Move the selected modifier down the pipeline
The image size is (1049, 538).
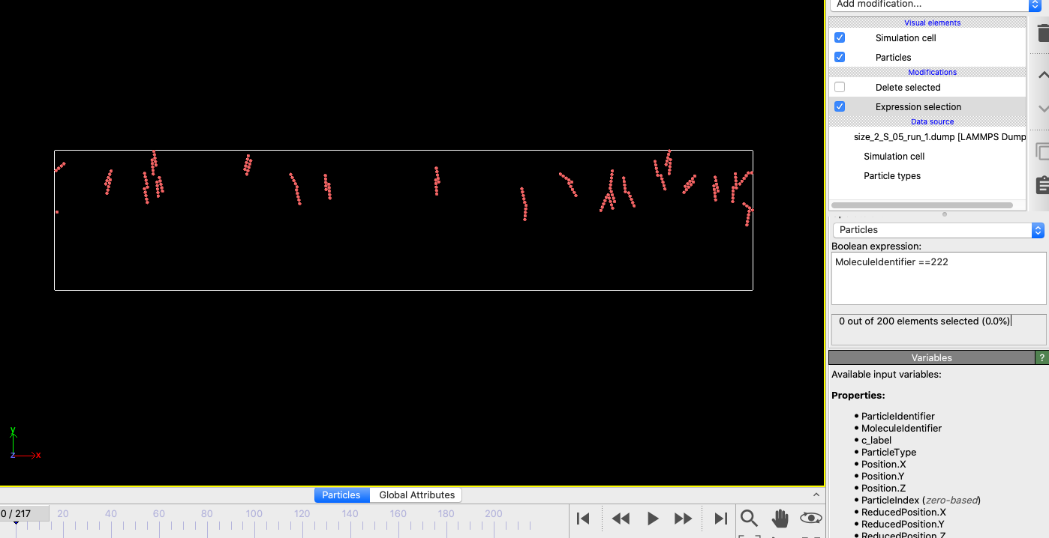pos(1043,107)
